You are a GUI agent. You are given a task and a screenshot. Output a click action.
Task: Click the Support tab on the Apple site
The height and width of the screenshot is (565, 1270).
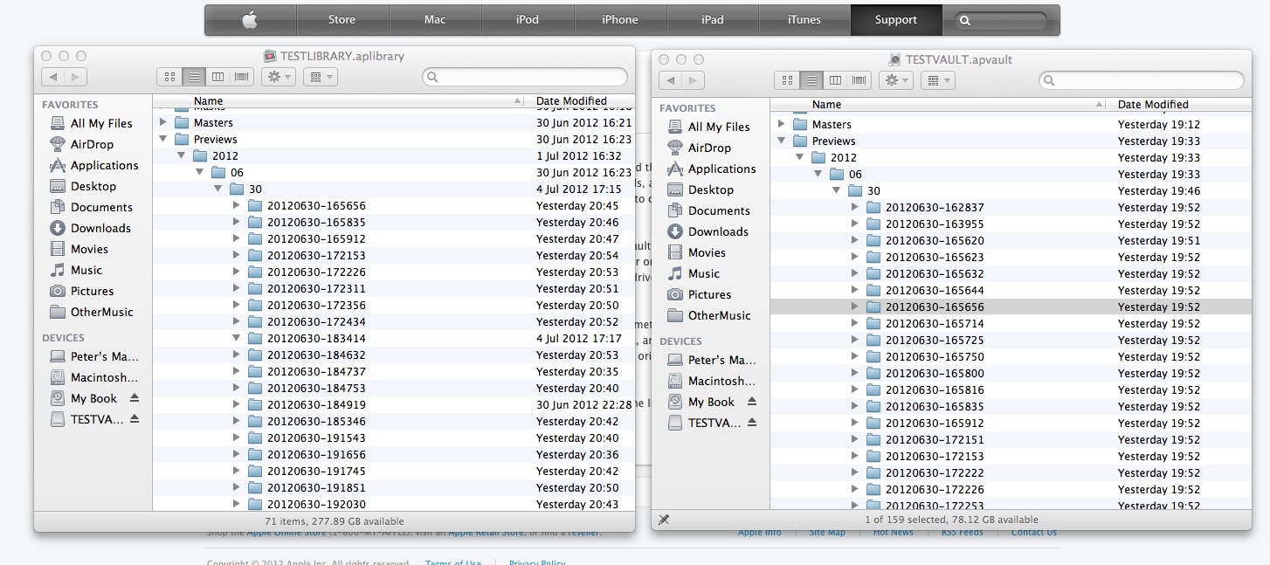(896, 20)
